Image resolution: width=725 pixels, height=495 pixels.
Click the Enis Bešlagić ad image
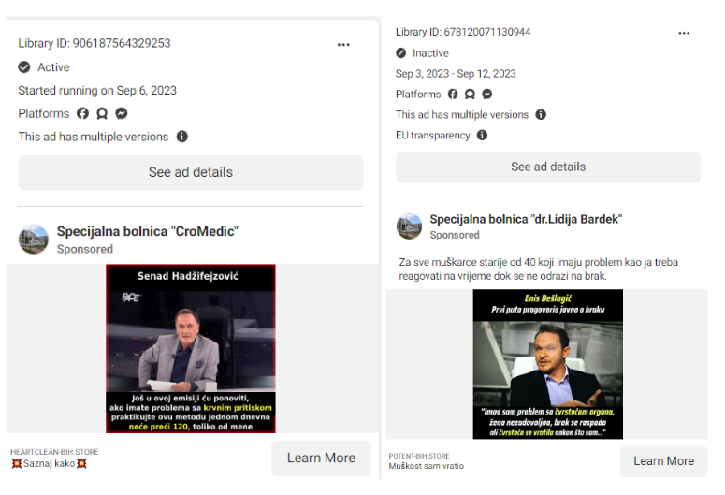pyautogui.click(x=547, y=364)
